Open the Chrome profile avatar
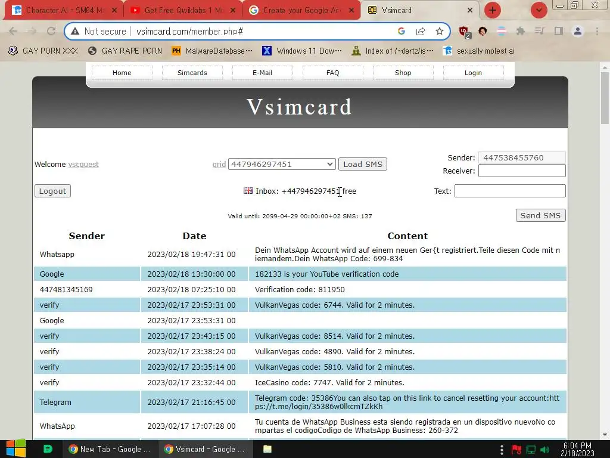The width and height of the screenshot is (610, 458). point(578,31)
